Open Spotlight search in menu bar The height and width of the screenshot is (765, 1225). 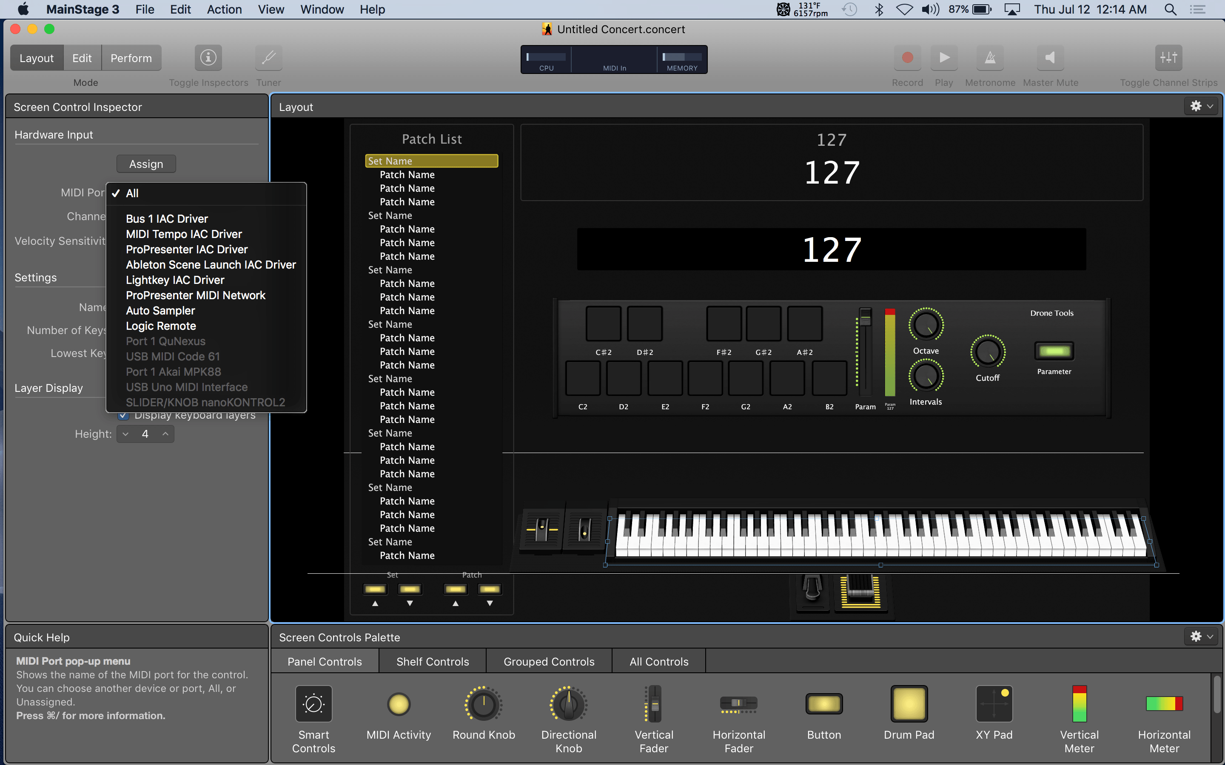point(1170,9)
